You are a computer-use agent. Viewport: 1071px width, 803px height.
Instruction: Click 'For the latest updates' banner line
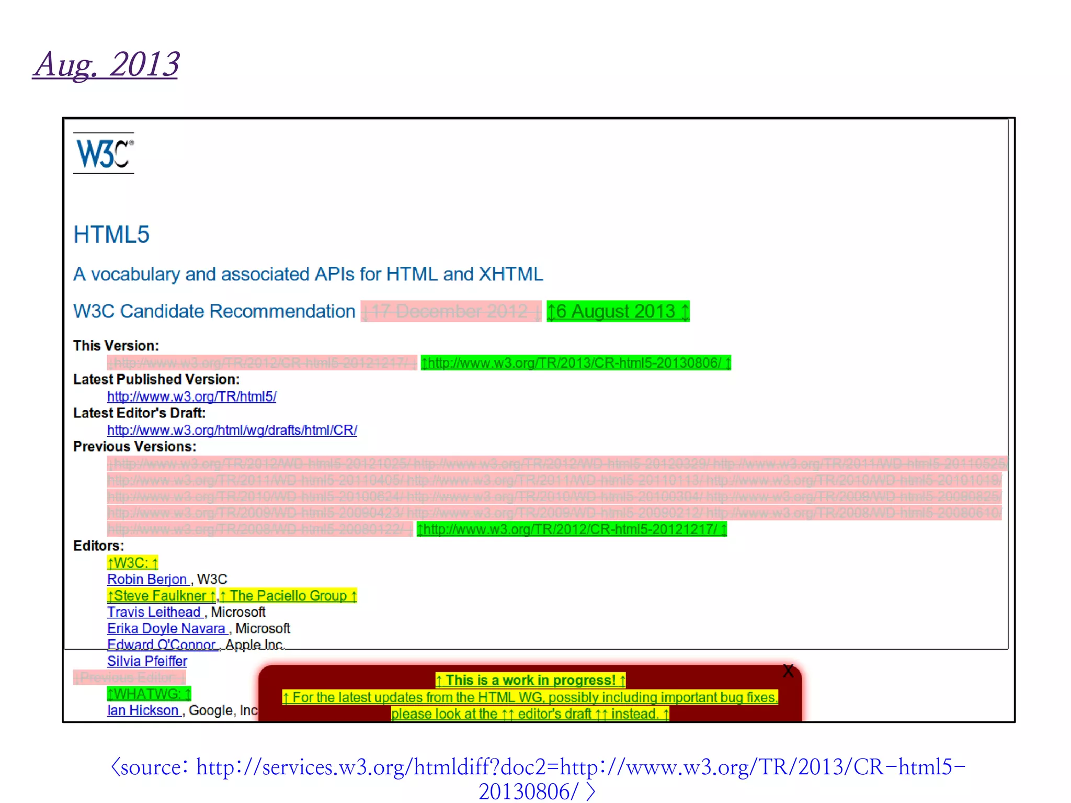coord(530,697)
